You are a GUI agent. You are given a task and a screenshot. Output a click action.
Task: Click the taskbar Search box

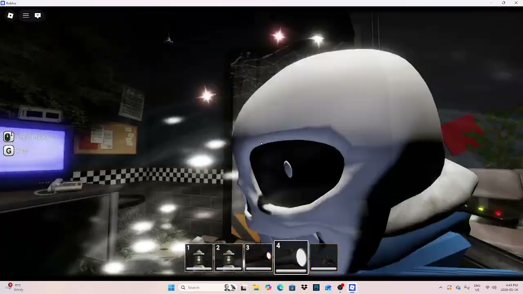(x=207, y=287)
